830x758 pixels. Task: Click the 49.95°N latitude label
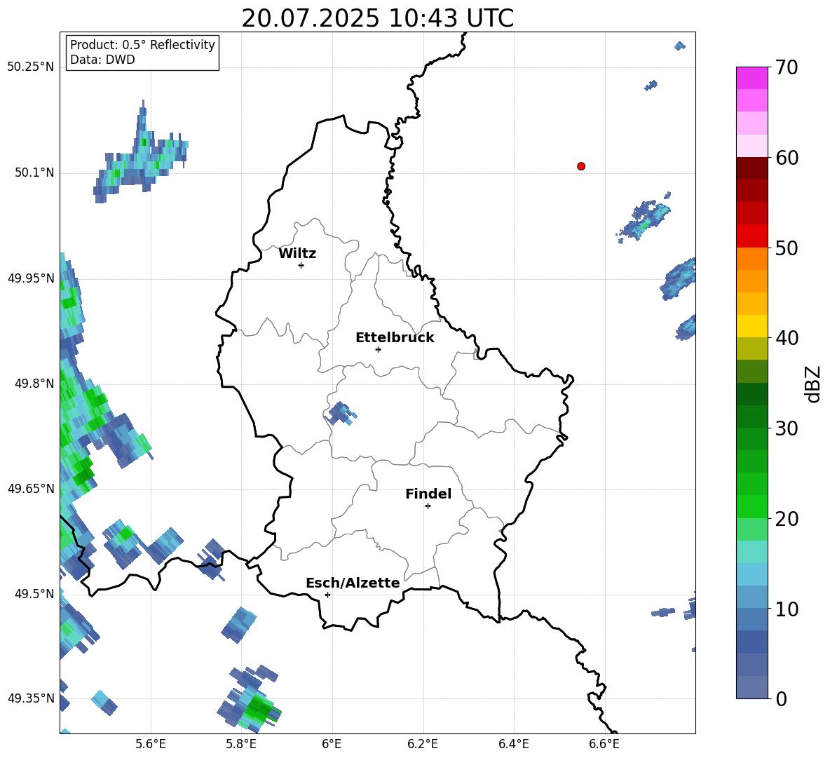coord(31,278)
